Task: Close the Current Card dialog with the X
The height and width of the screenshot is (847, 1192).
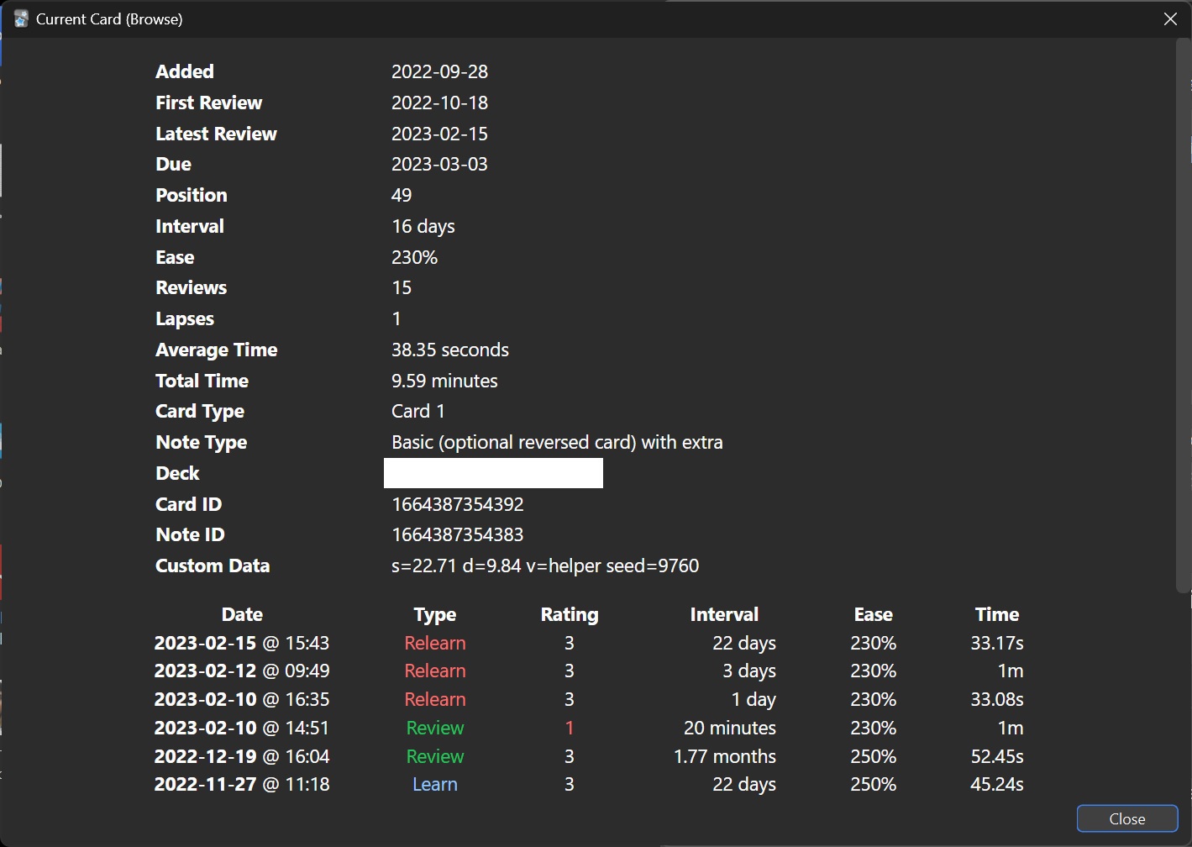Action: (1170, 18)
